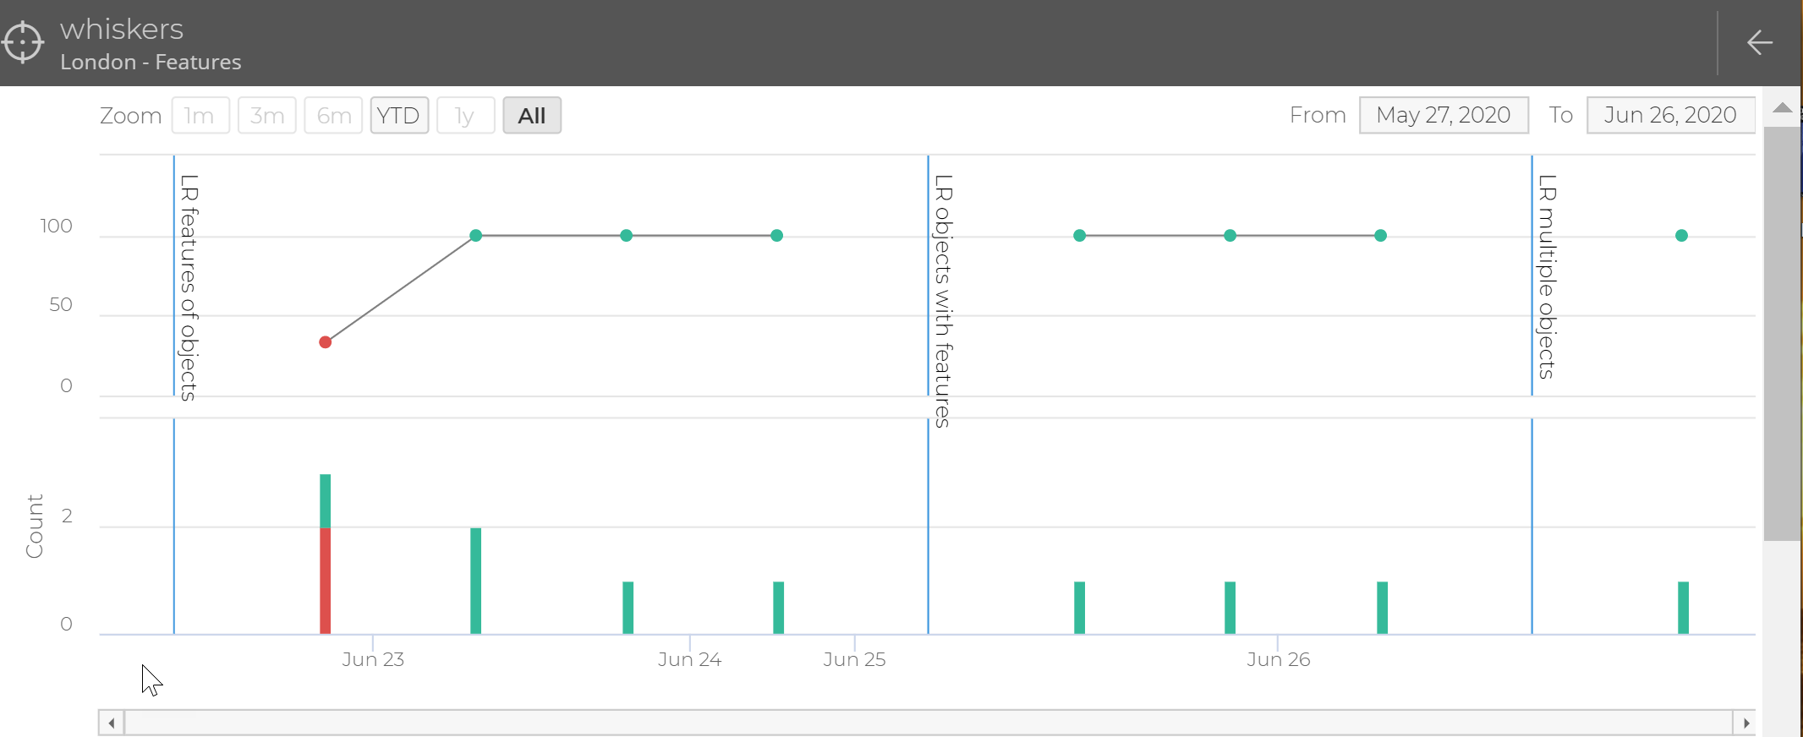Click the red bar segment in Count chart
Image resolution: width=1803 pixels, height=737 pixels.
[326, 581]
